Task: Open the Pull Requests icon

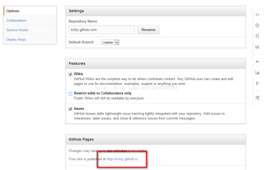Action: click(x=257, y=36)
